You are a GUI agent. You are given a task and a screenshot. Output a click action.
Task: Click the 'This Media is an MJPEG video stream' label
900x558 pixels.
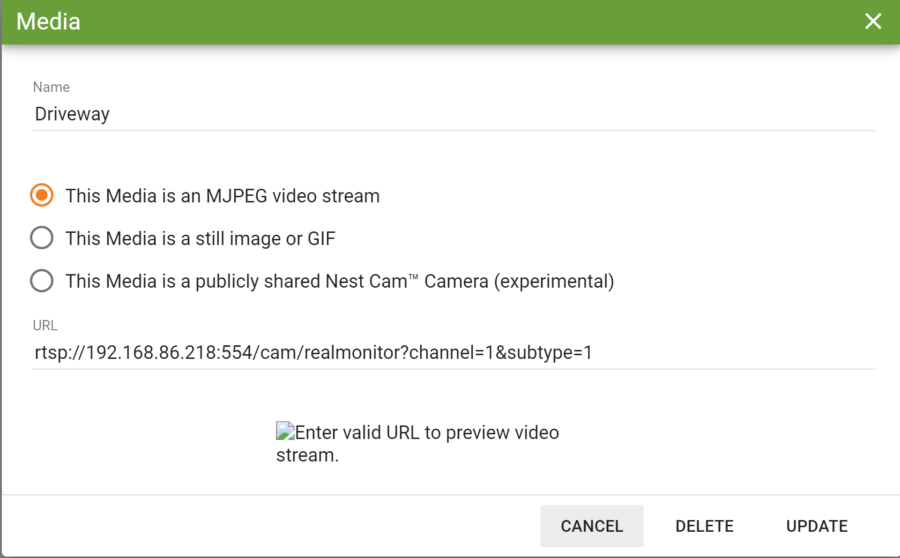(x=223, y=196)
